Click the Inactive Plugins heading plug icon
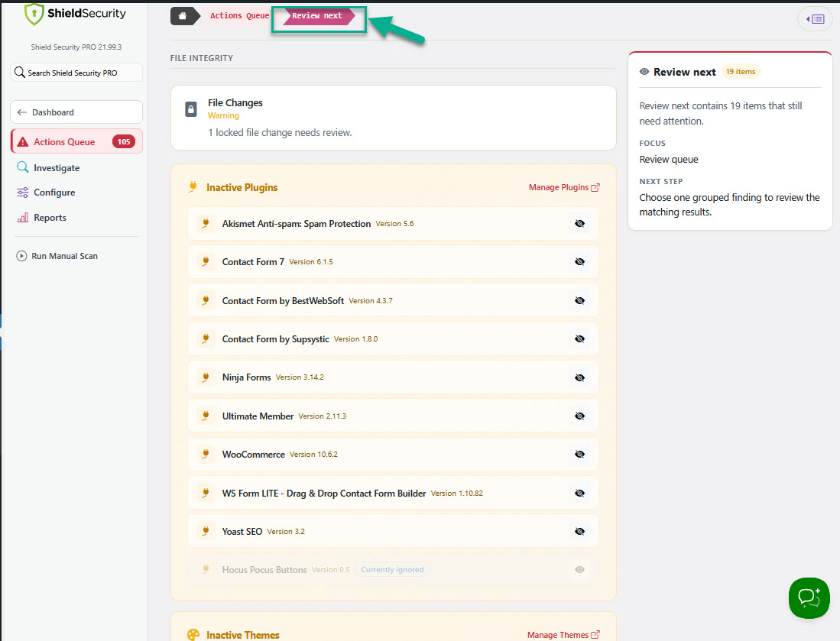The height and width of the screenshot is (641, 840). pyautogui.click(x=193, y=187)
